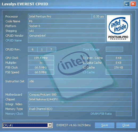
Task: Select the Intel Pentium Pro processor field
Action: [60, 16]
